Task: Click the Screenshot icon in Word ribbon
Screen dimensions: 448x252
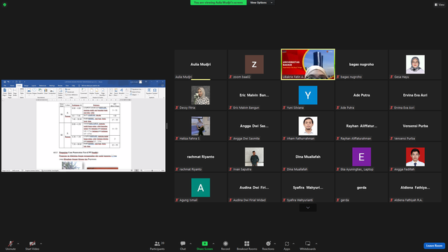Action: [52, 92]
